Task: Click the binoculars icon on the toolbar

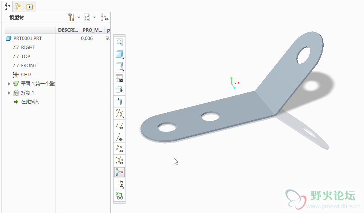Action: point(119,196)
